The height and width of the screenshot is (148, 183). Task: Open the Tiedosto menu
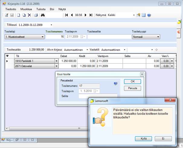[11, 9]
